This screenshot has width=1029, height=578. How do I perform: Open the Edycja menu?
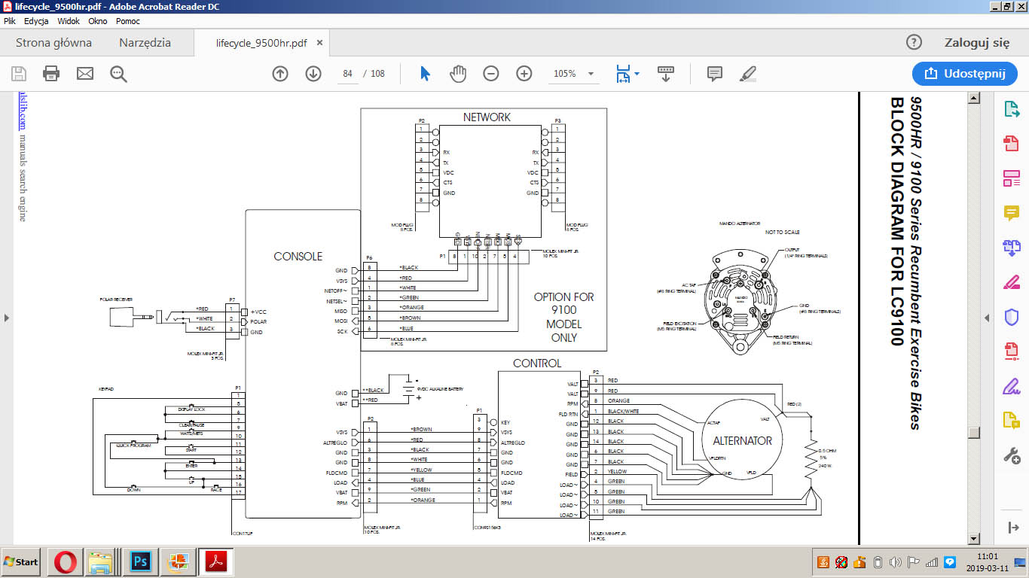coord(36,21)
